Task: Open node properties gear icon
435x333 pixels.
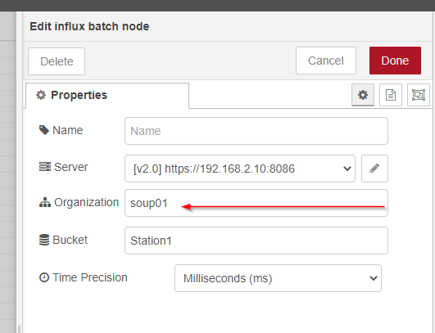Action: (x=363, y=95)
